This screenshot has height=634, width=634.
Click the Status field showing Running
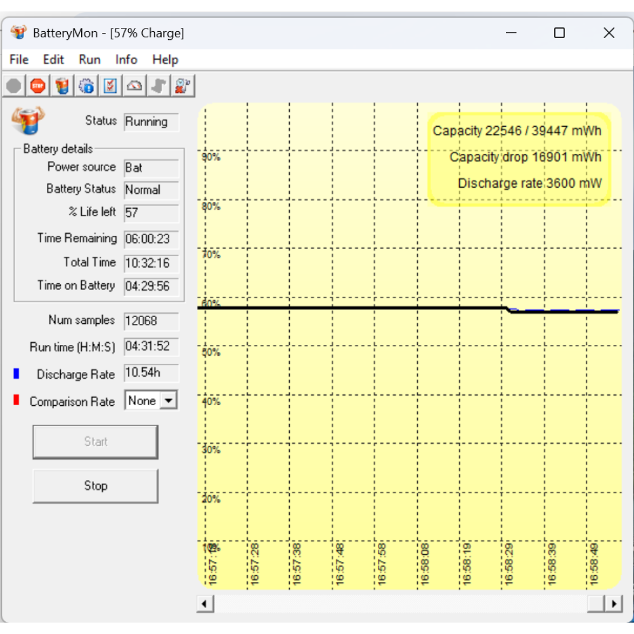pyautogui.click(x=152, y=122)
